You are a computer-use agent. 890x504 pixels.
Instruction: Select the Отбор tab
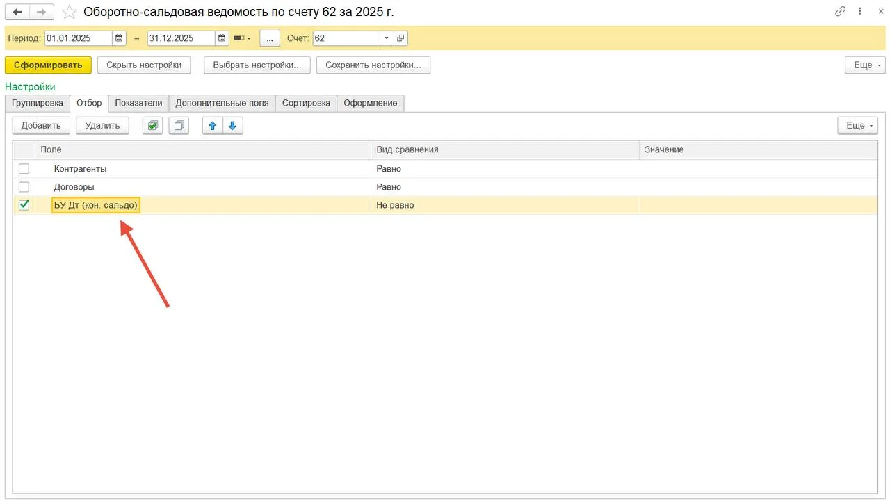(x=89, y=103)
